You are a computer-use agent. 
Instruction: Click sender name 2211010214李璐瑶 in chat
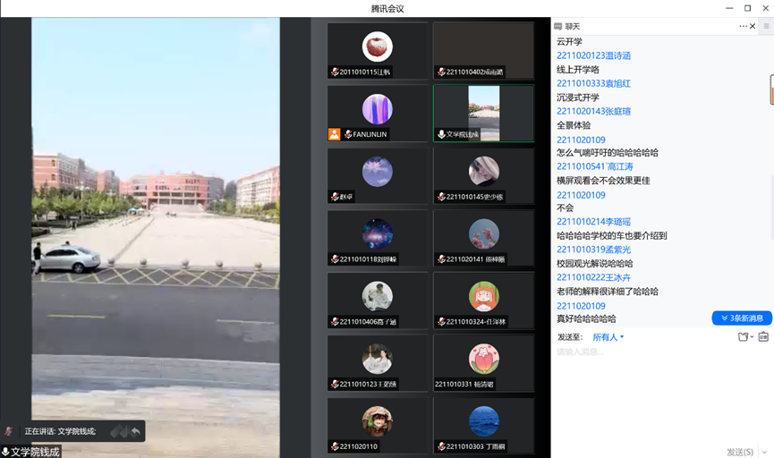(593, 222)
